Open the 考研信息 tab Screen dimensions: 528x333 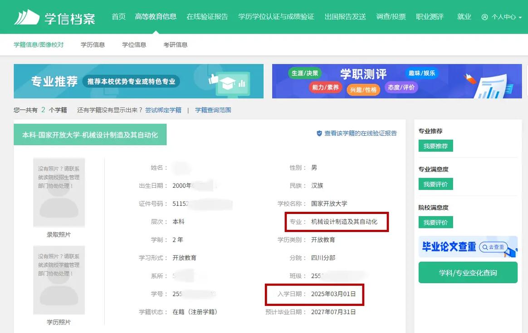[175, 44]
